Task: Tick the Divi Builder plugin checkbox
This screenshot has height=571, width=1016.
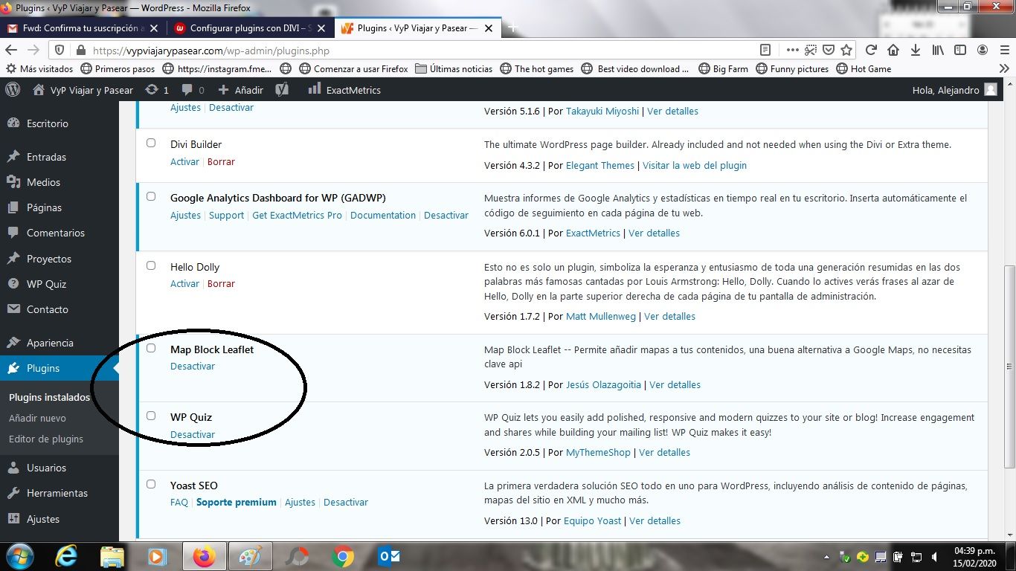Action: pyautogui.click(x=151, y=143)
